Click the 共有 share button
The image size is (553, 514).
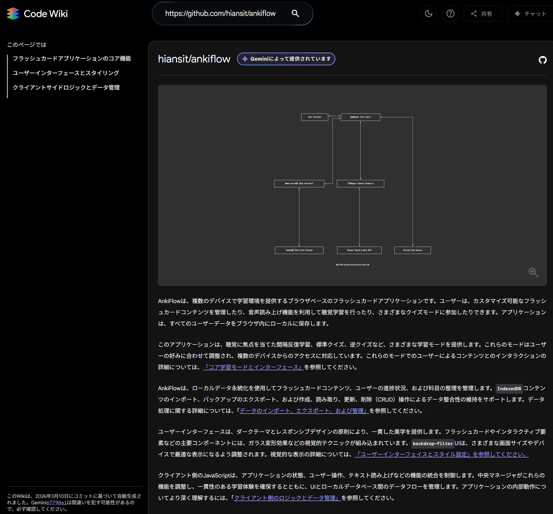[x=483, y=13]
